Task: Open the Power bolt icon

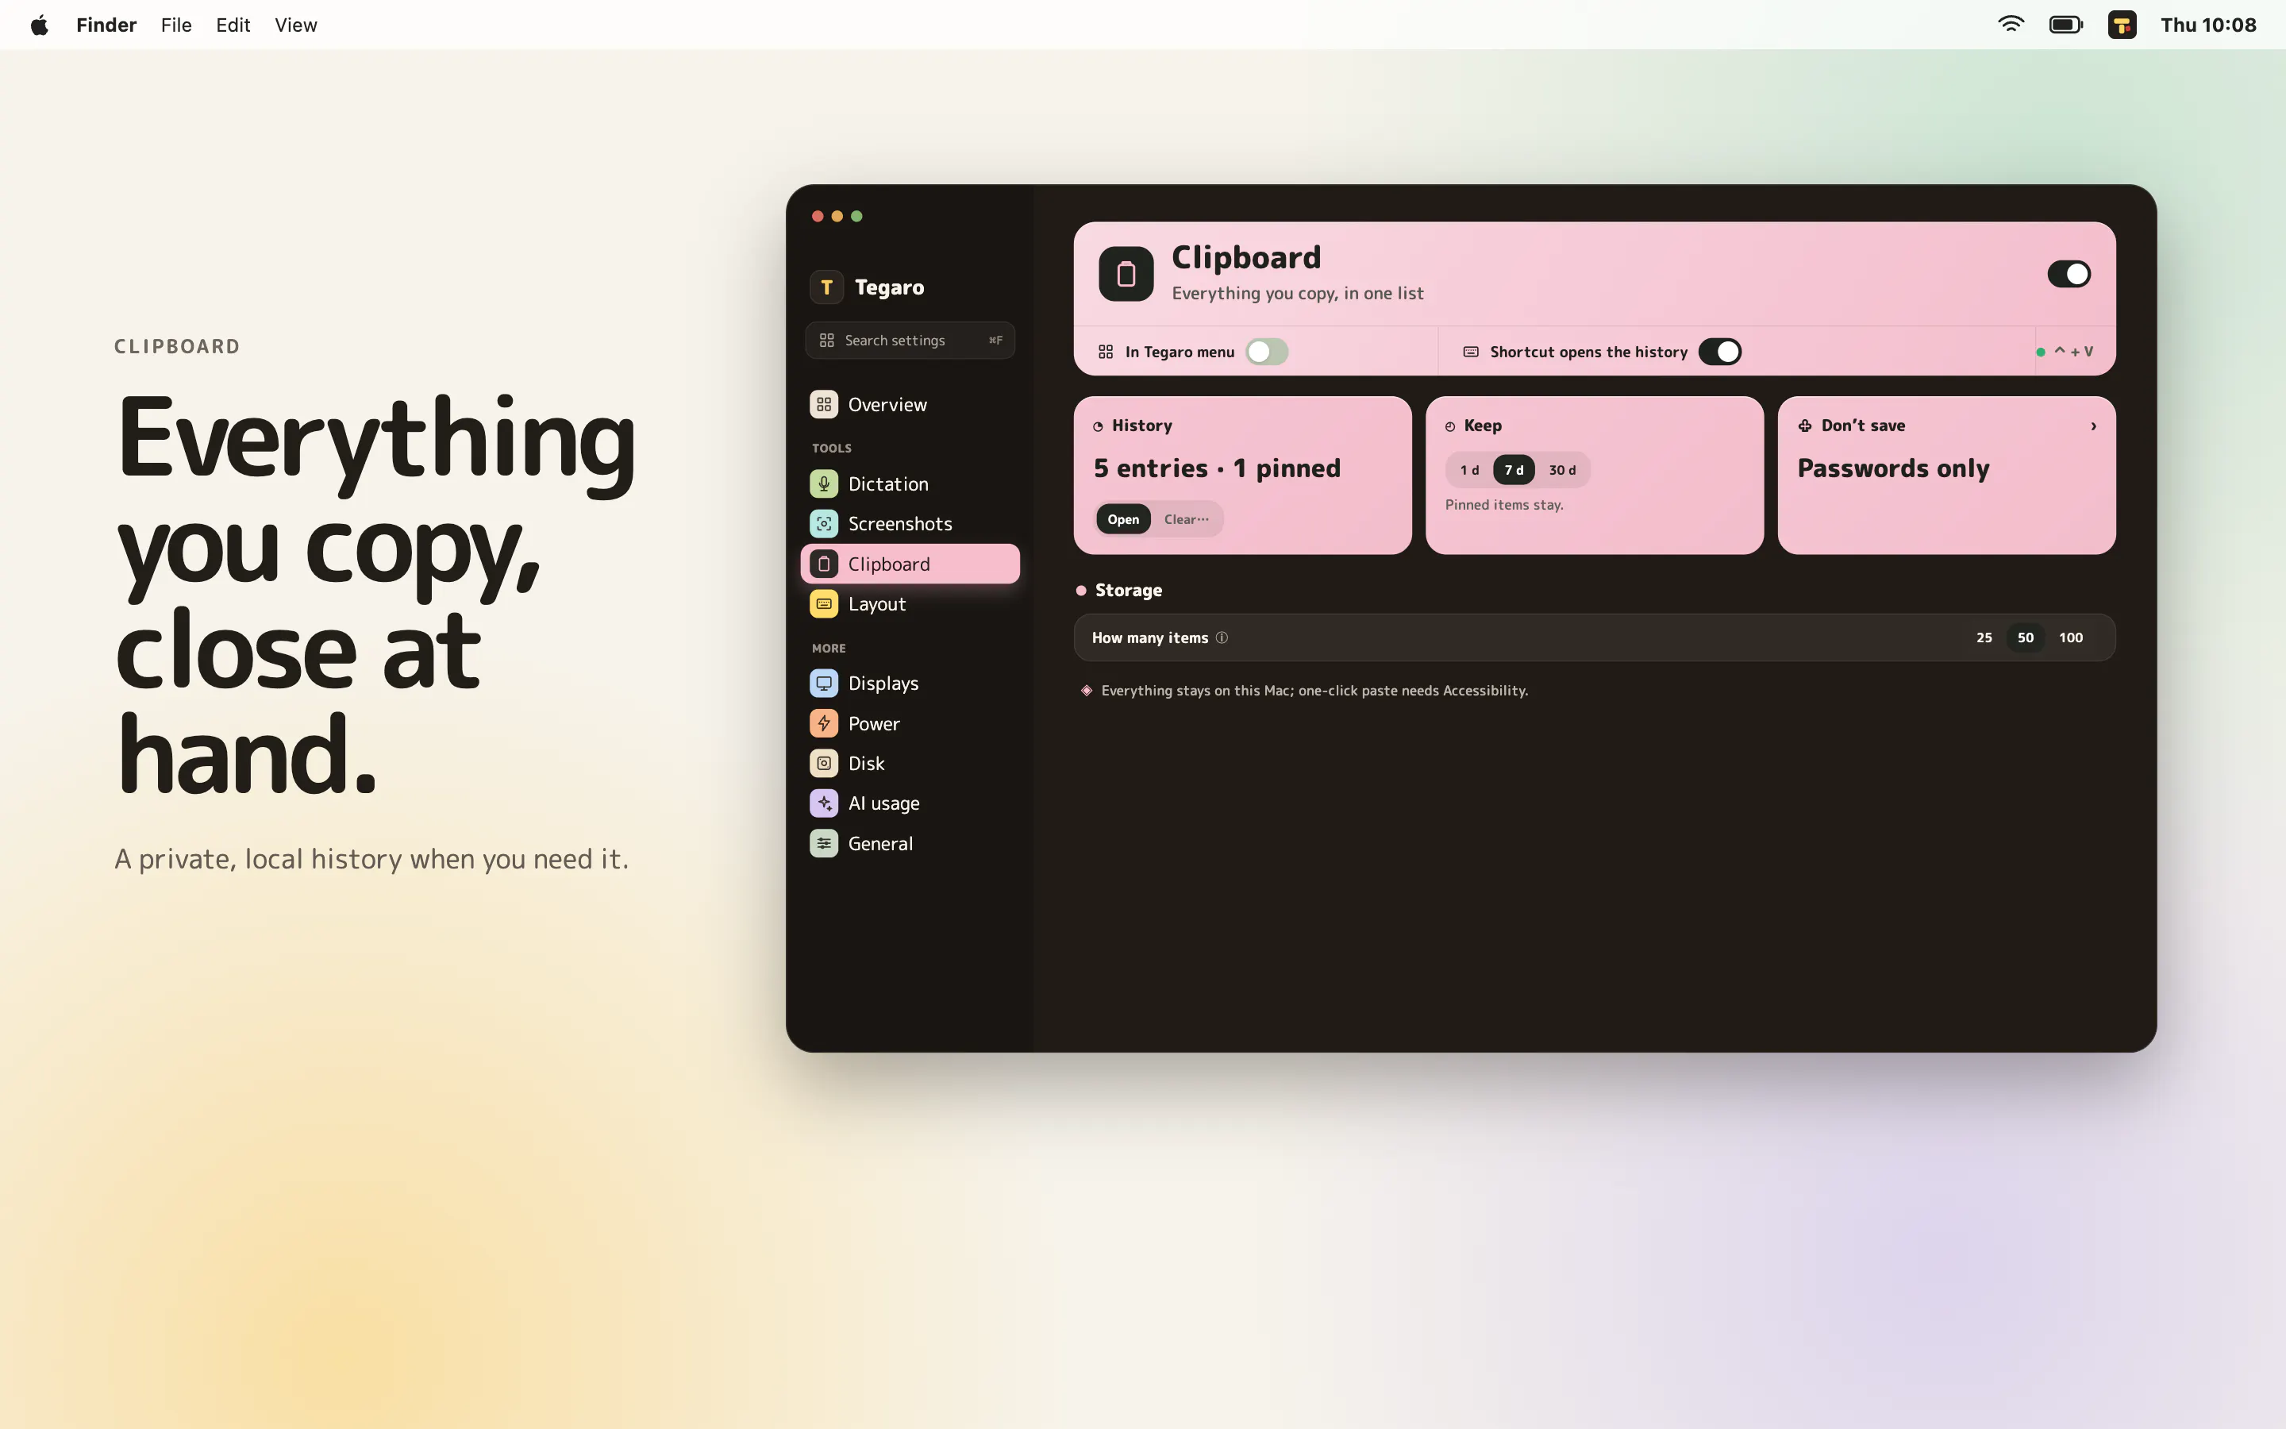Action: coord(824,724)
